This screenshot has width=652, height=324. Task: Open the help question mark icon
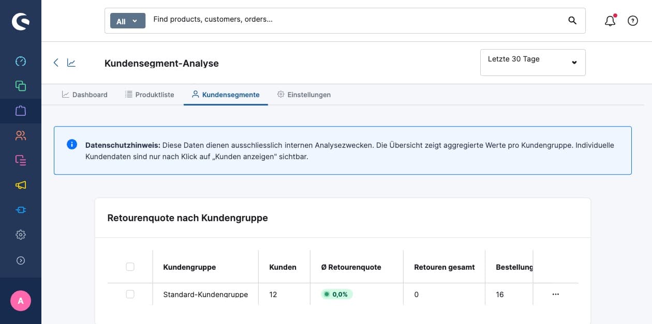tap(633, 21)
